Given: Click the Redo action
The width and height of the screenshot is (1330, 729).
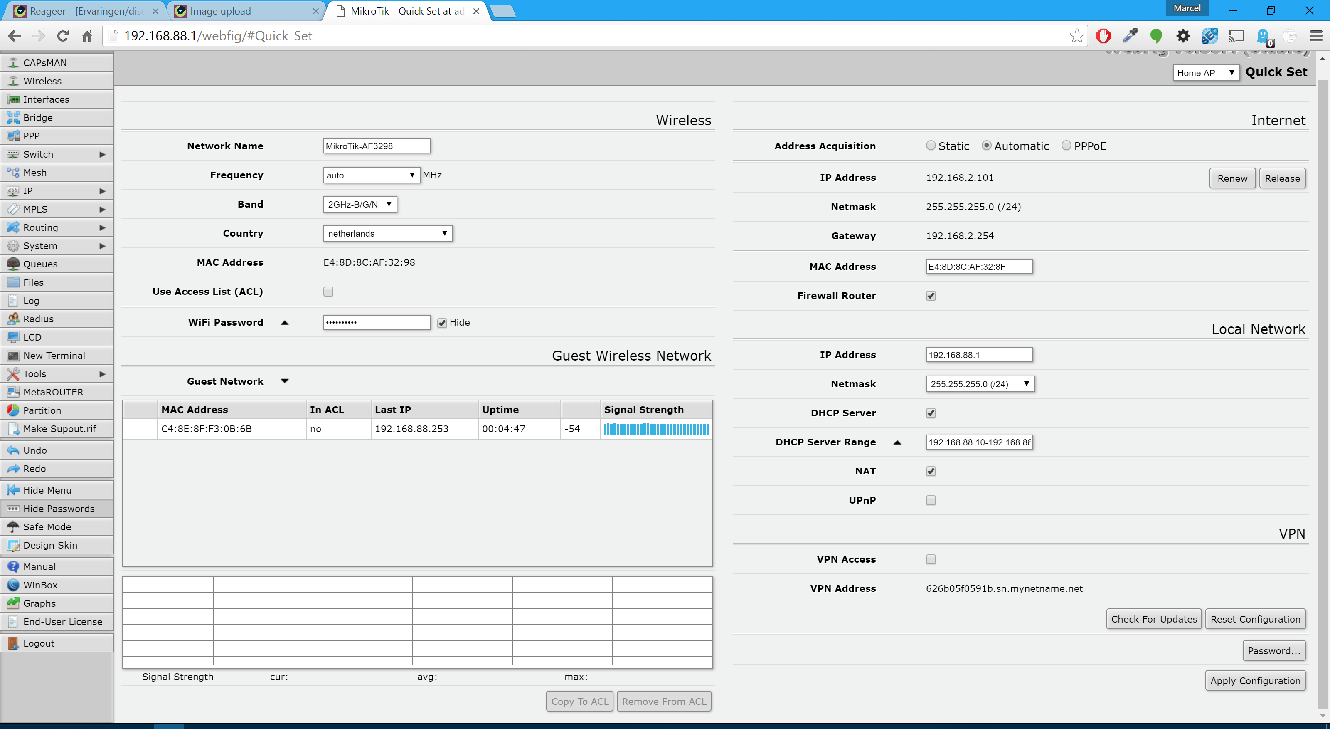Looking at the screenshot, I should click(x=57, y=469).
